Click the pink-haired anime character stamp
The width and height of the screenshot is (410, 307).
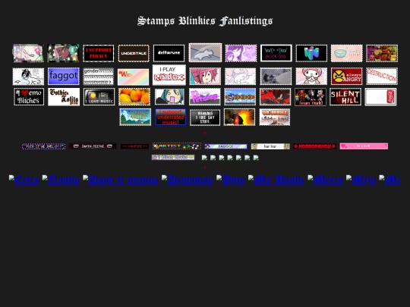pos(205,77)
